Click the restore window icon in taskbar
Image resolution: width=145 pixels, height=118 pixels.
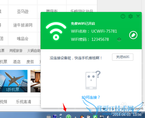click(61, 115)
